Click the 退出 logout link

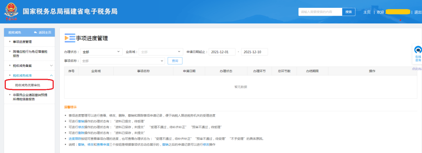(418, 12)
